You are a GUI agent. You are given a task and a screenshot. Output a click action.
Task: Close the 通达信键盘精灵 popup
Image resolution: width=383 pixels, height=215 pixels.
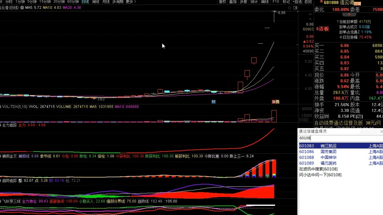tap(381, 131)
